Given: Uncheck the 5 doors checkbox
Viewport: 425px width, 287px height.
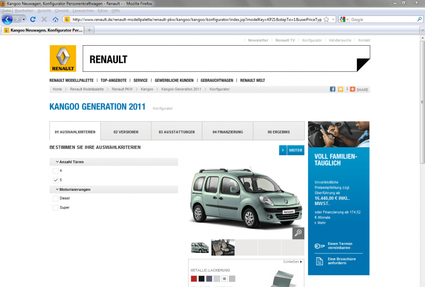Looking at the screenshot, I should coord(56,180).
